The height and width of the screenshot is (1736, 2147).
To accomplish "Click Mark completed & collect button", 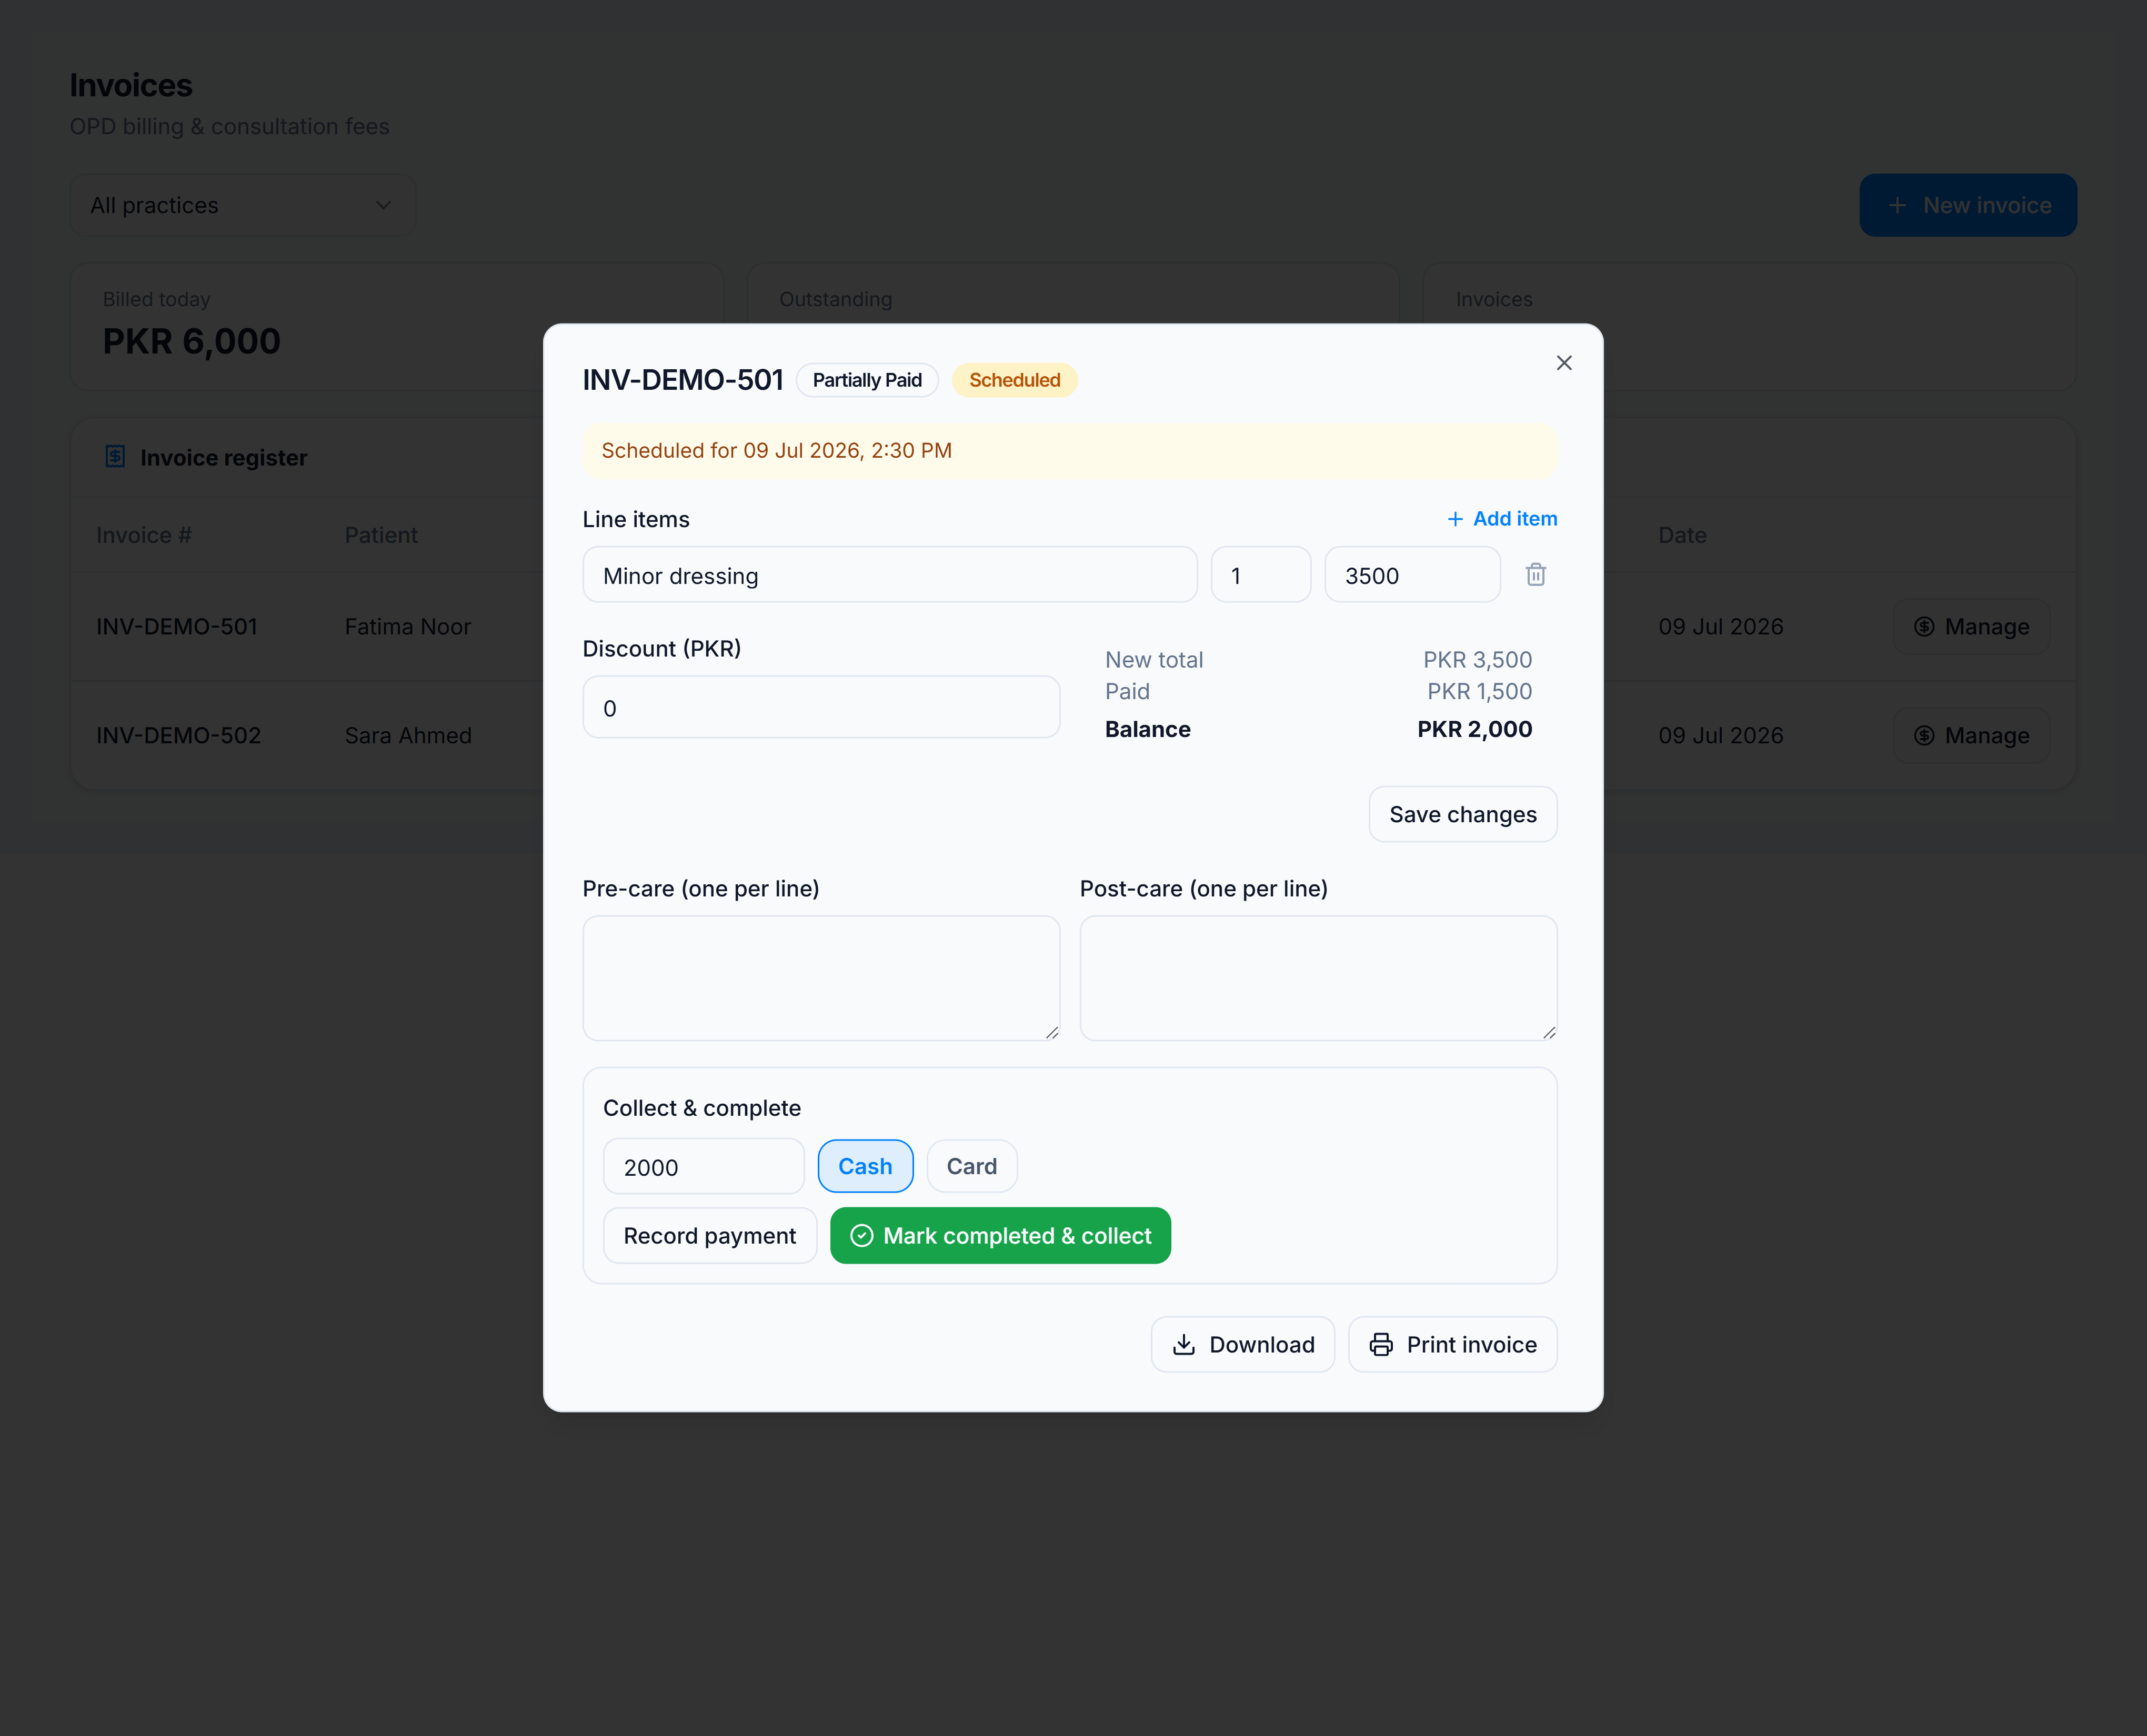I will tap(1000, 1236).
